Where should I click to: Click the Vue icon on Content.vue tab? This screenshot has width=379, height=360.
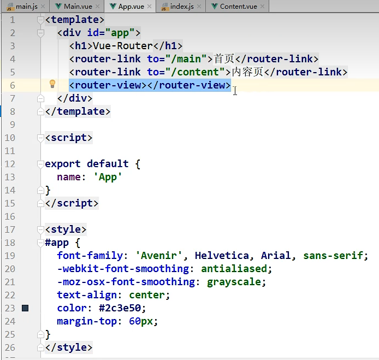[214, 7]
